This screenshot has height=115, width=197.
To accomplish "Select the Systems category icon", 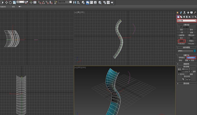I will 195,17.
